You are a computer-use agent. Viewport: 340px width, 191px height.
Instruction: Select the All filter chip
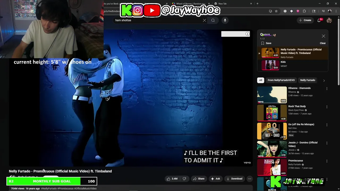tap(261, 80)
